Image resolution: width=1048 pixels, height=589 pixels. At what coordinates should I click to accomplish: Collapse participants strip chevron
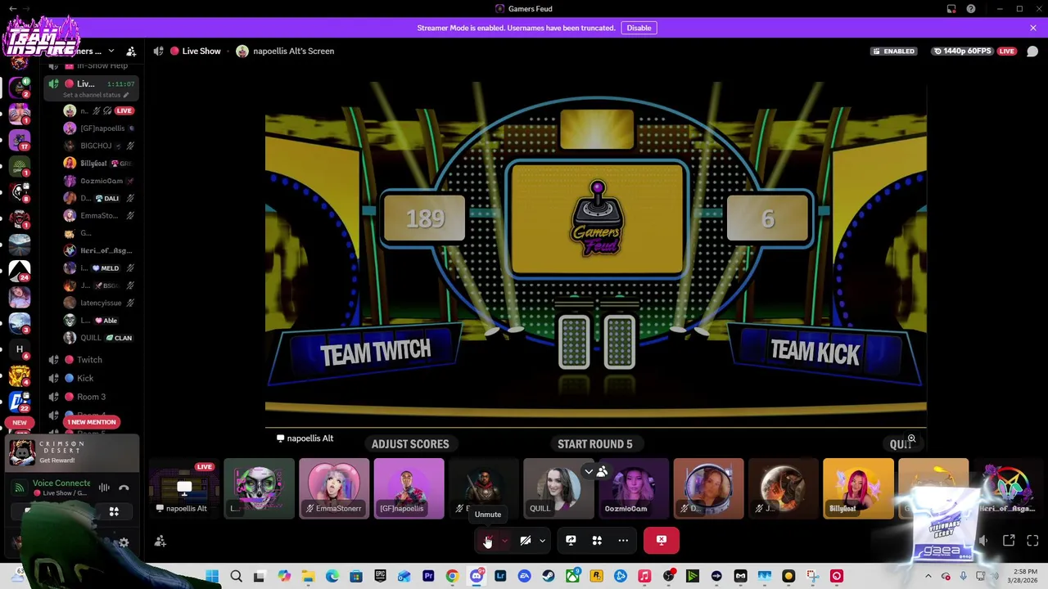pyautogui.click(x=589, y=472)
